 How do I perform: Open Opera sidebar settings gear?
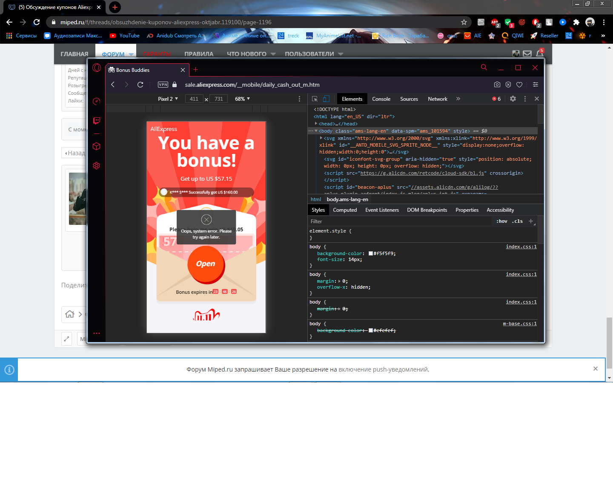click(97, 165)
